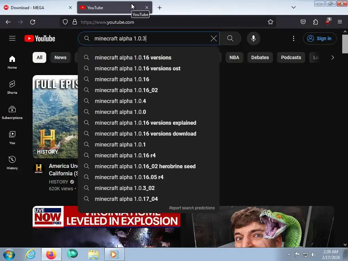Open the HISTORY full episode thumbnail

[x=55, y=117]
